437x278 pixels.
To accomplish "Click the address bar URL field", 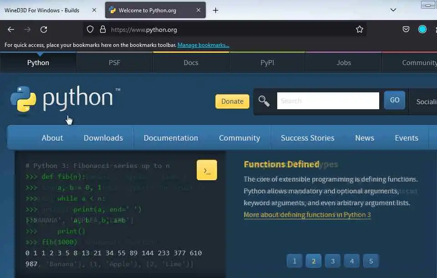I will [x=224, y=30].
